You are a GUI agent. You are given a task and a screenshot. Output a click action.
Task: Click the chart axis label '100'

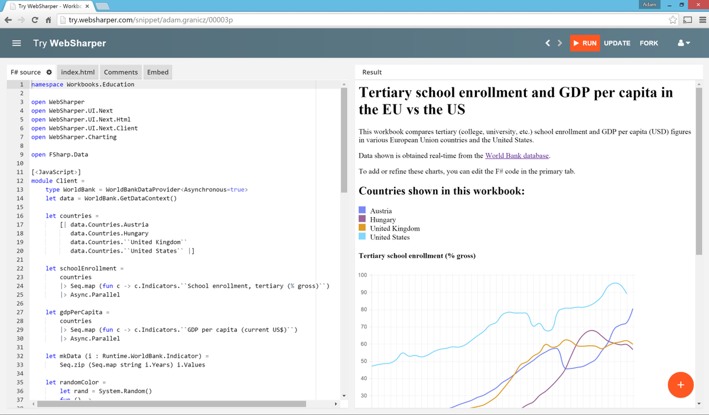[362, 275]
